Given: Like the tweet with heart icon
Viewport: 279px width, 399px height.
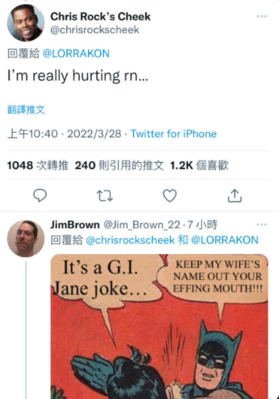Looking at the screenshot, I should 170,195.
